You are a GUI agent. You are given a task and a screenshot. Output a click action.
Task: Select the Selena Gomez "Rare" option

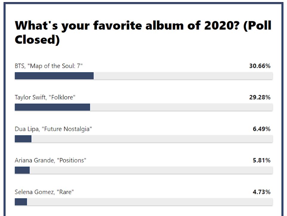pos(44,192)
